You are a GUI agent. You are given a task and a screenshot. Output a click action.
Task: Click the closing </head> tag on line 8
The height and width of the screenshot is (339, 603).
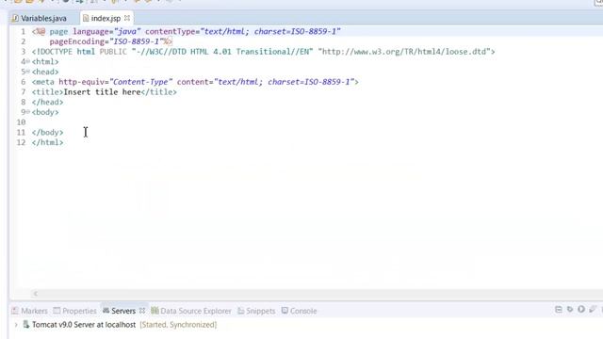[48, 102]
